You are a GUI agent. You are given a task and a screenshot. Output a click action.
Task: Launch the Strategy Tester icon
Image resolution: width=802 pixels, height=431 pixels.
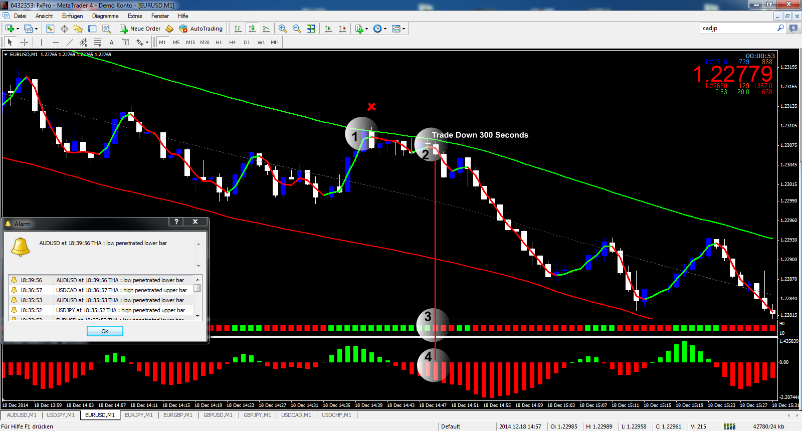tap(106, 29)
